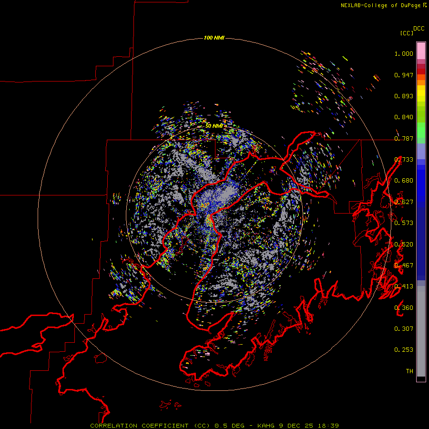Click the 0.307 scale value
This screenshot has height=429, width=429.
[404, 329]
